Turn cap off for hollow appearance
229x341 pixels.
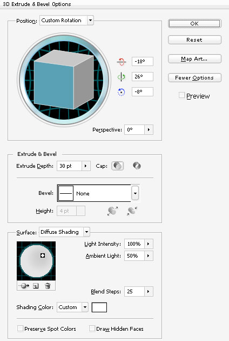[x=137, y=166]
